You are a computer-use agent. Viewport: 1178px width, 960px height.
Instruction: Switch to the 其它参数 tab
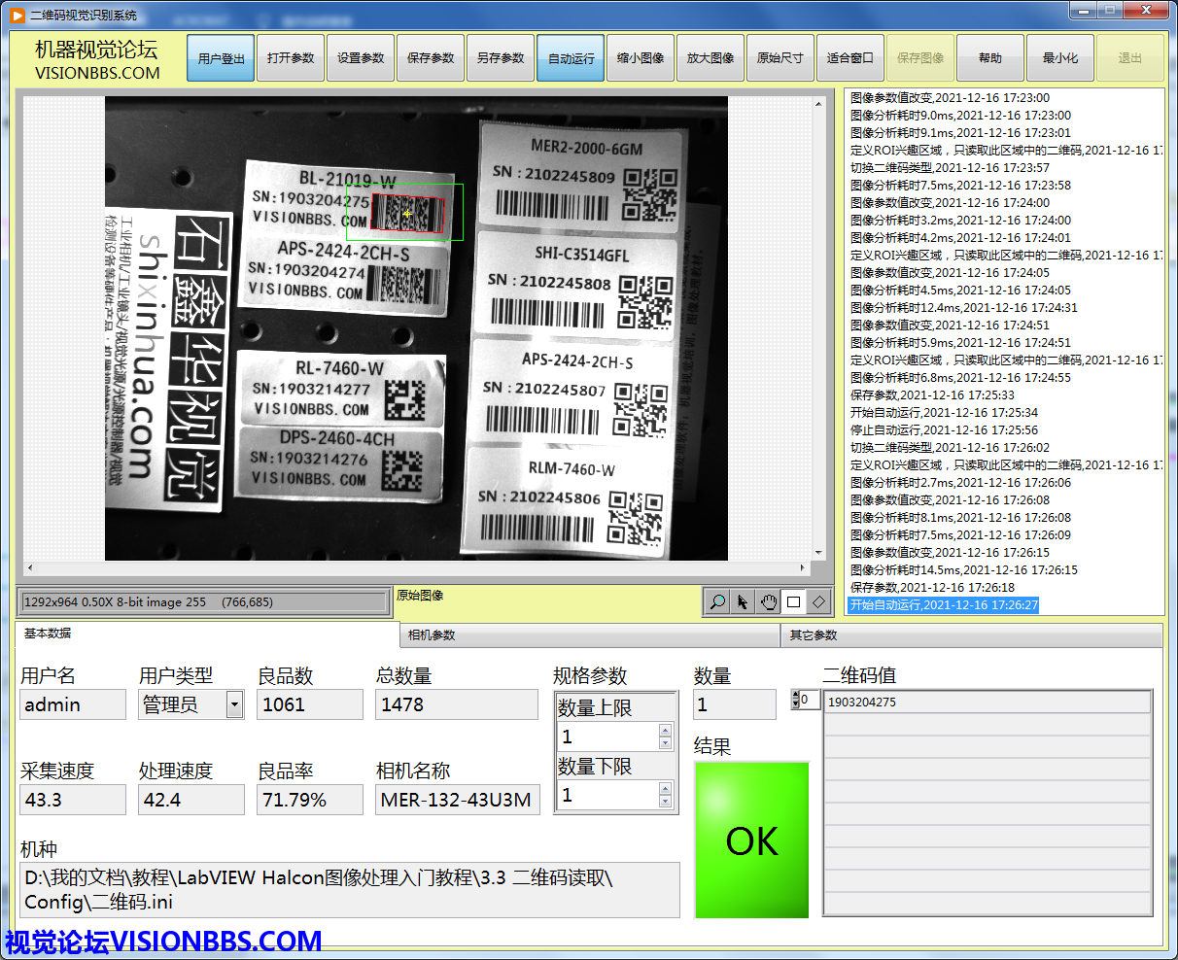point(970,635)
